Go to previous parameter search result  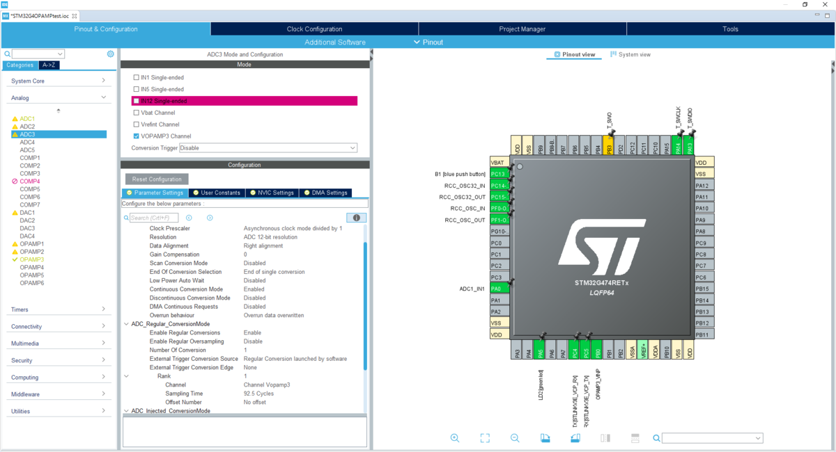[189, 218]
